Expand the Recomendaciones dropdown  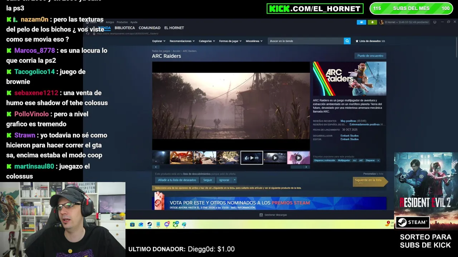[x=182, y=41]
